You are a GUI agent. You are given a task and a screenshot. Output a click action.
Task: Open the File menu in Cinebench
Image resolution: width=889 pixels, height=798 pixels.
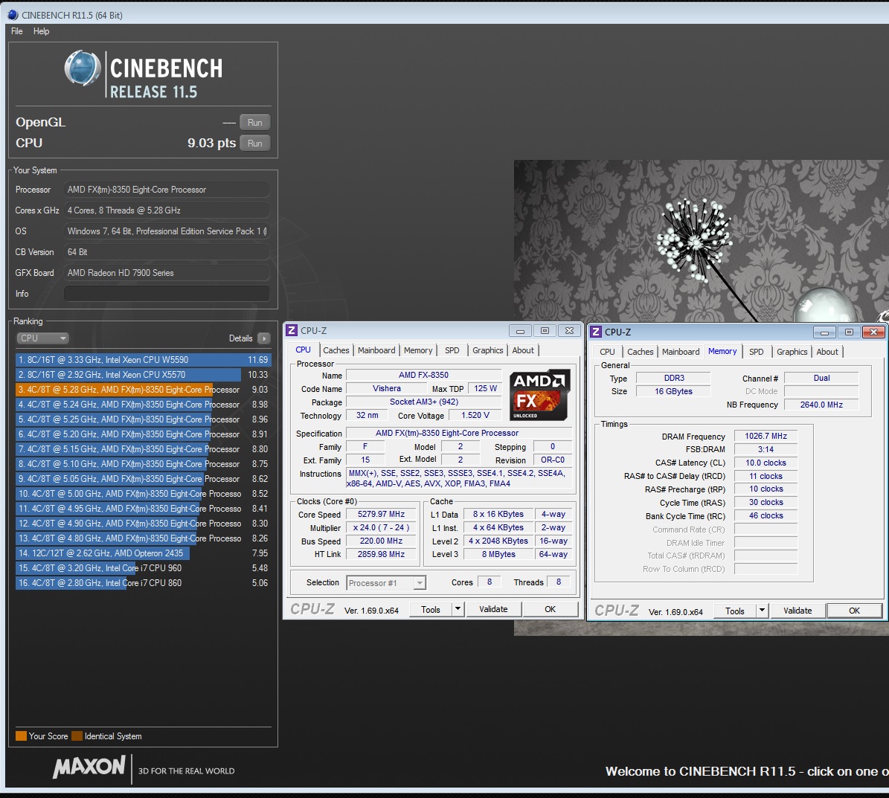(16, 31)
